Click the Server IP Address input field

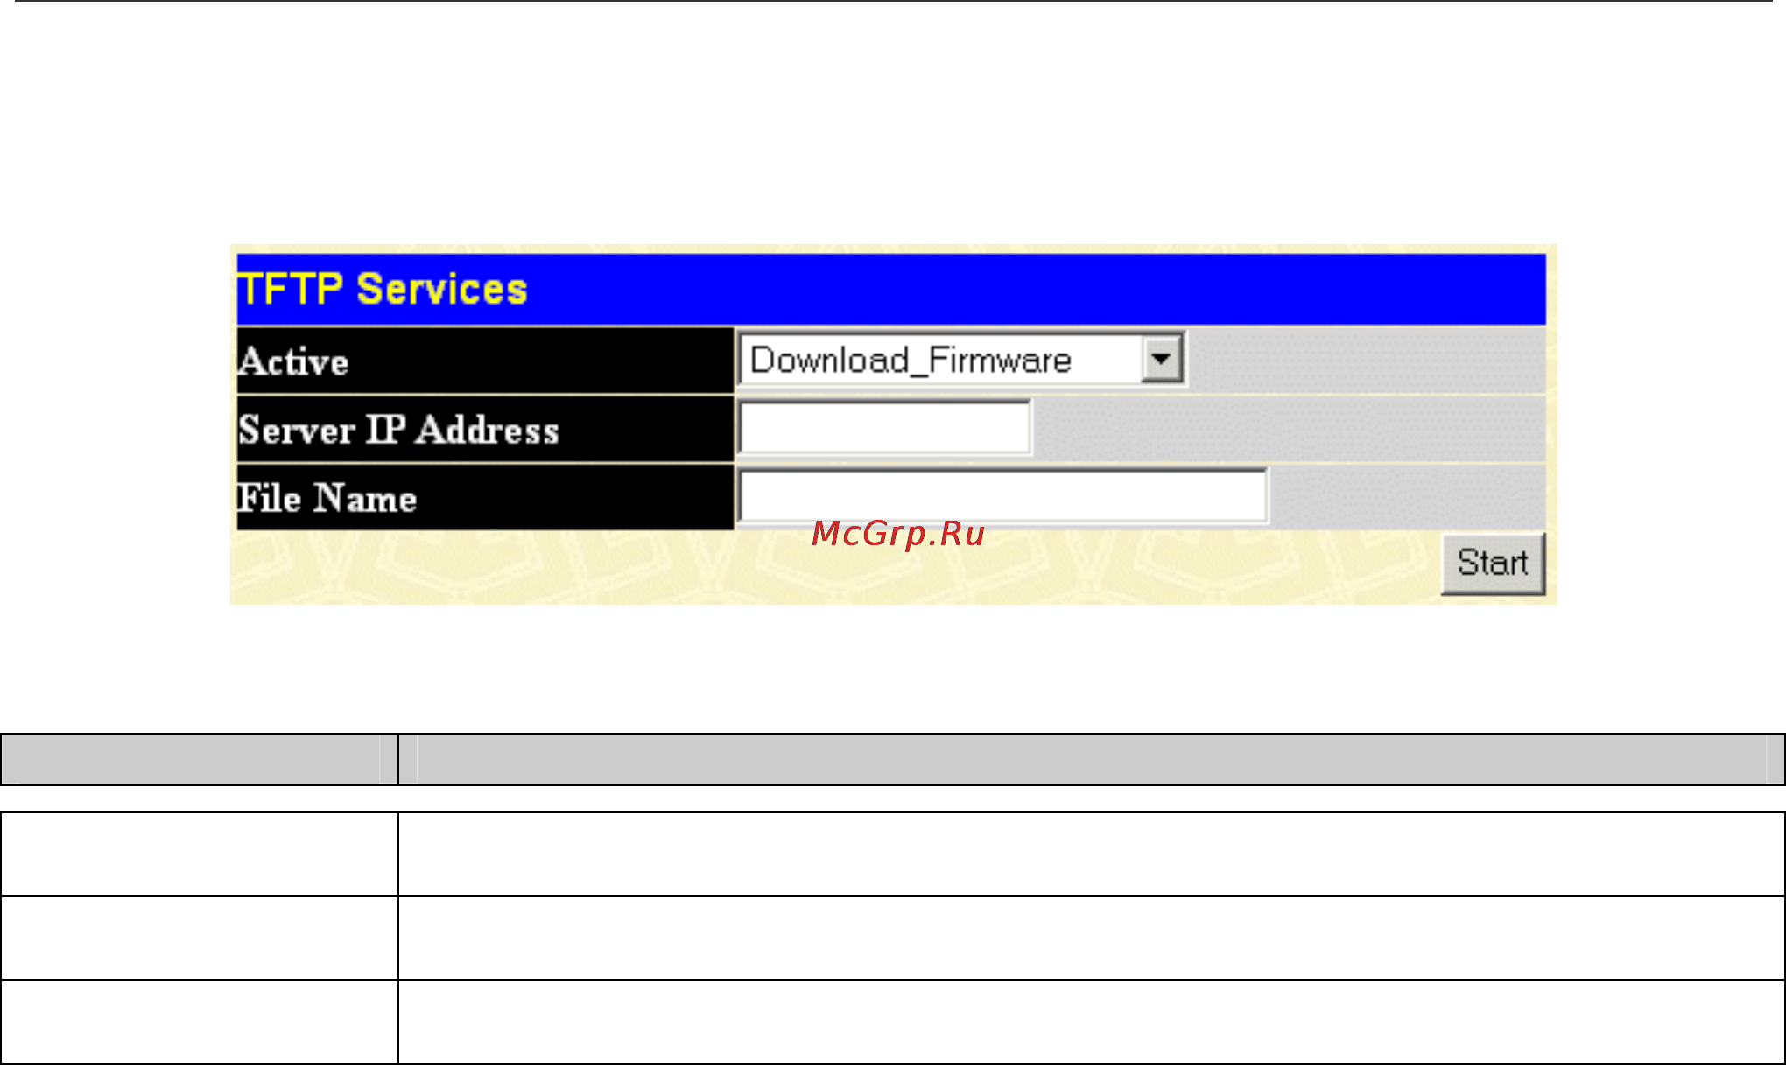(884, 428)
